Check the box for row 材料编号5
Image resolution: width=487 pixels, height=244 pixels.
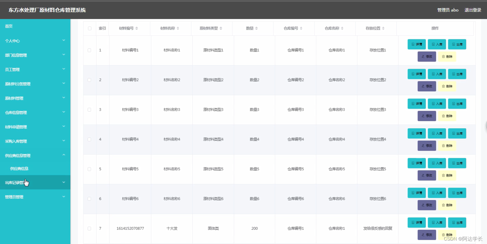pyautogui.click(x=89, y=169)
